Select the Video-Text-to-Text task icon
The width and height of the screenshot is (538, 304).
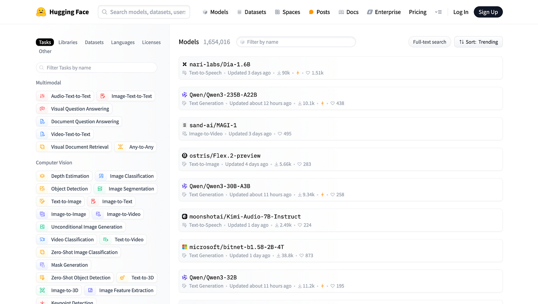42,134
